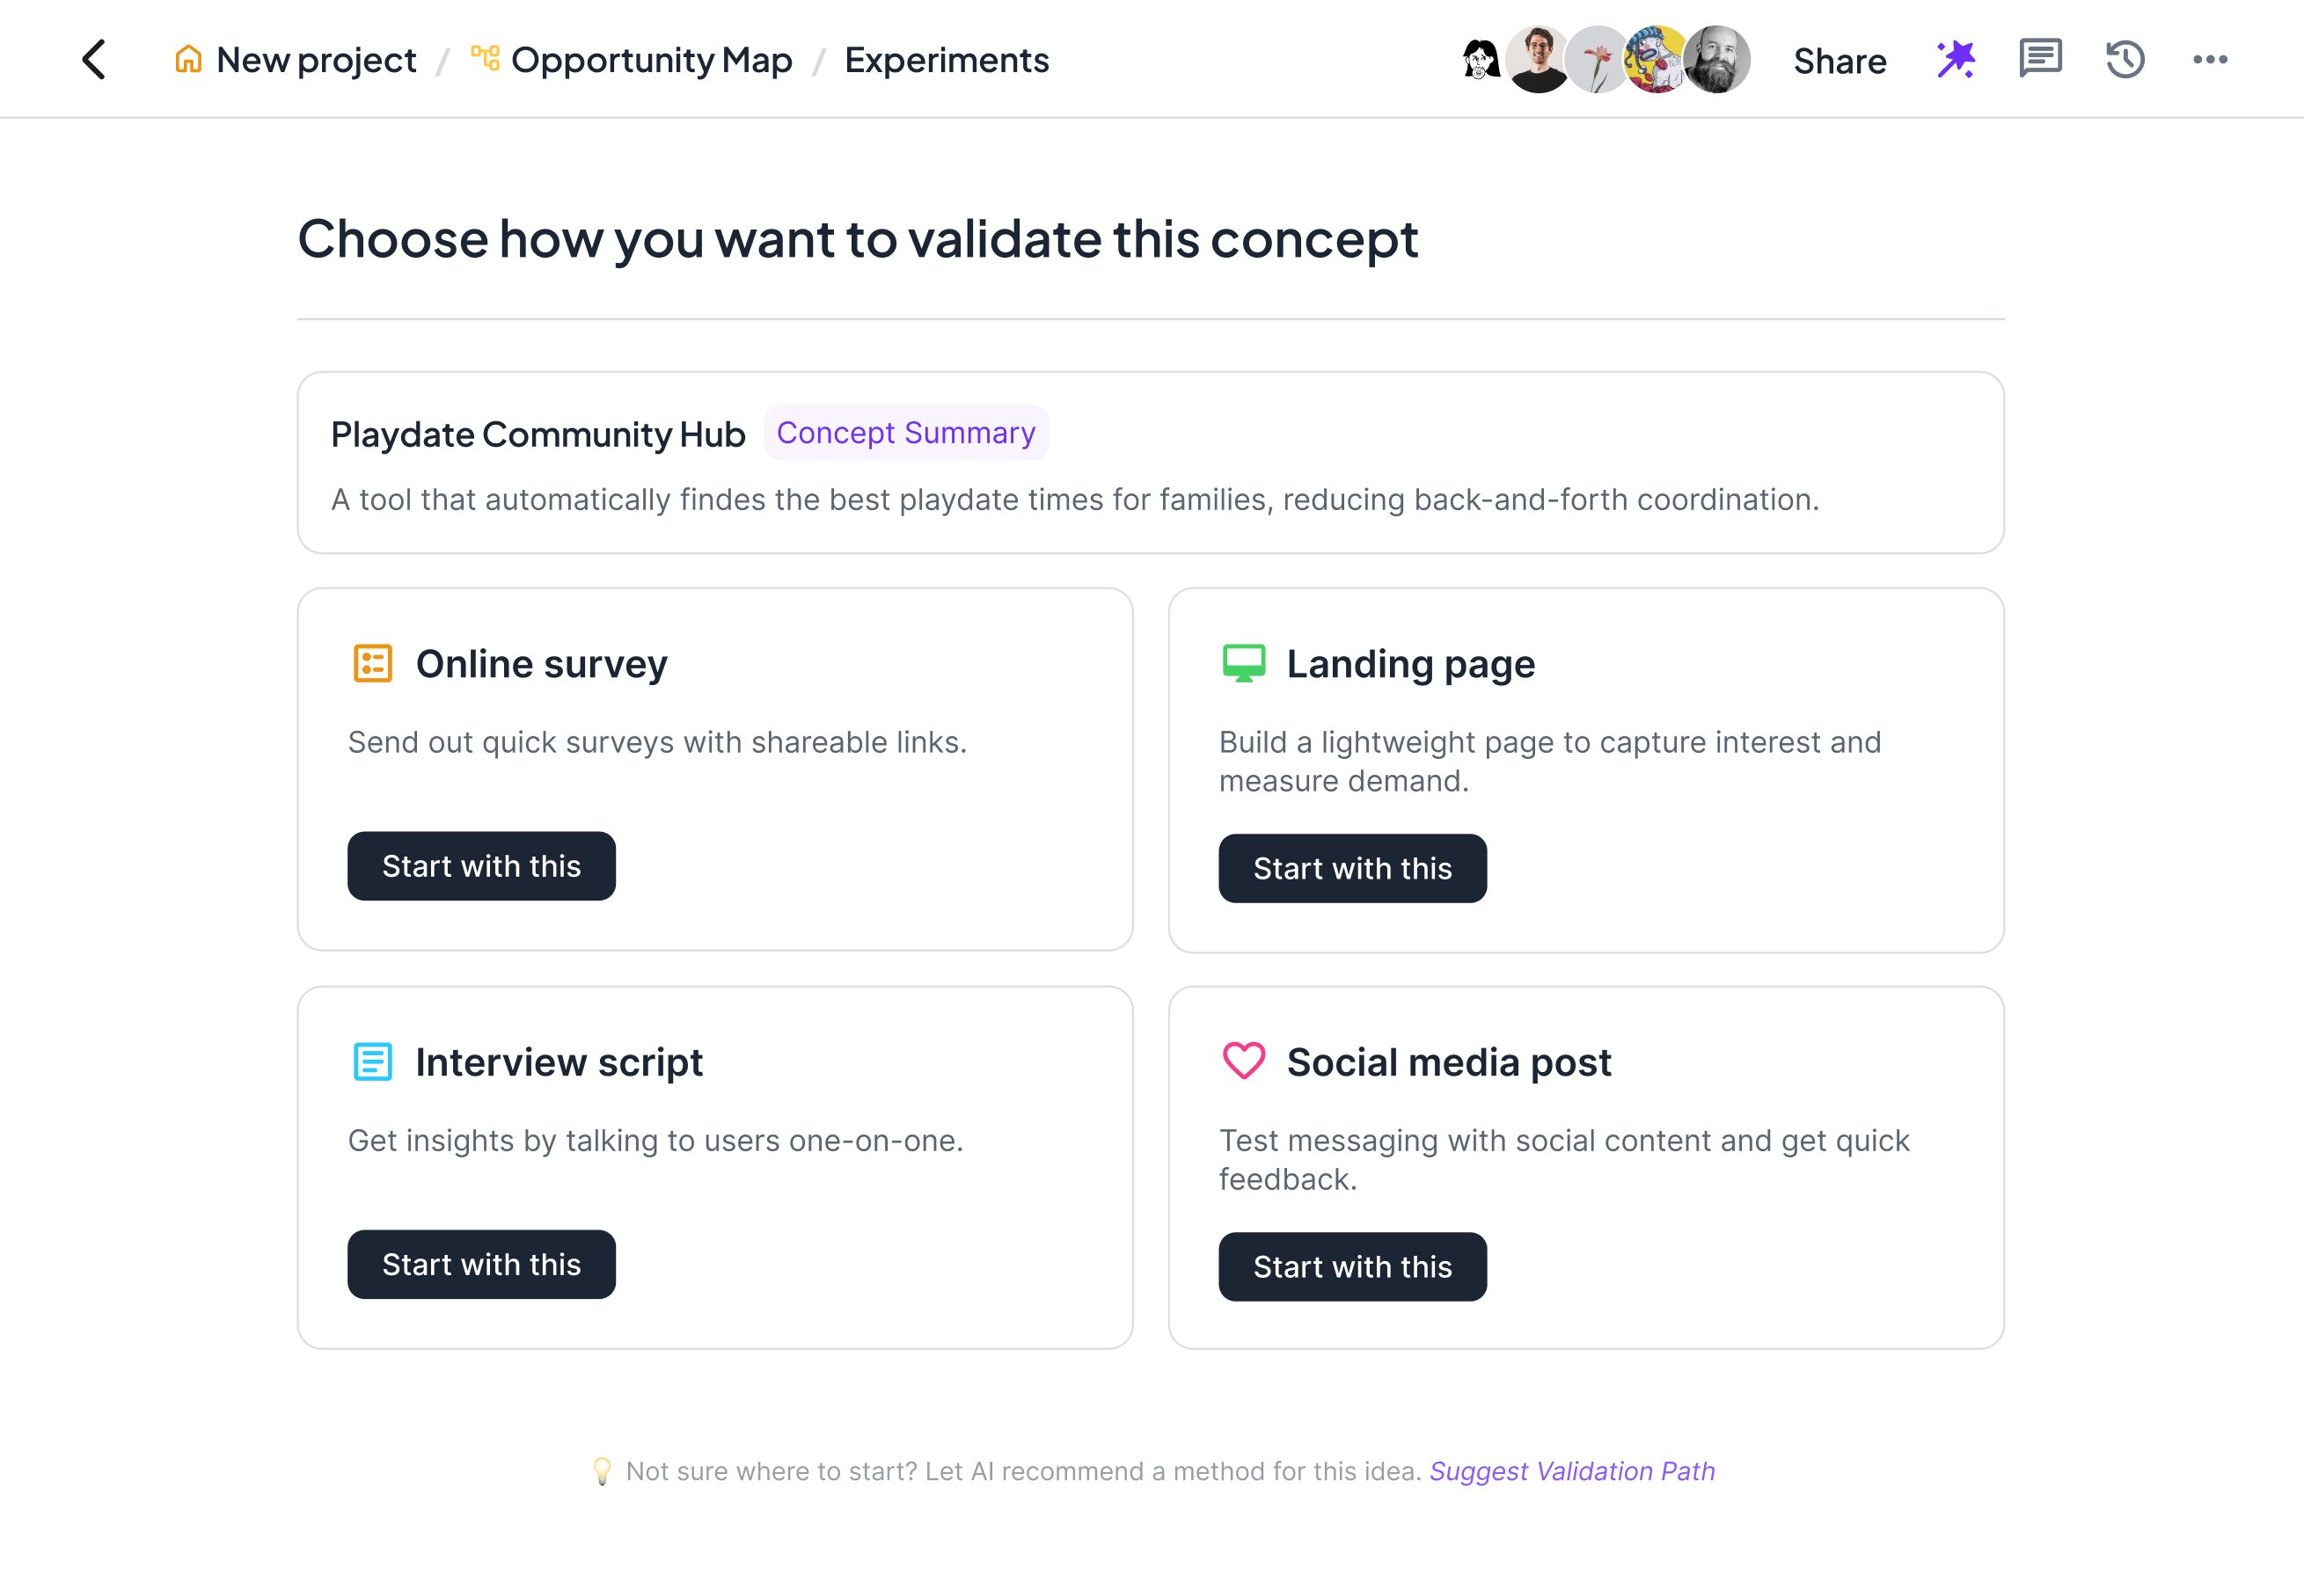This screenshot has height=1583, width=2304.
Task: Open the three-dot more options menu
Action: [x=2210, y=60]
